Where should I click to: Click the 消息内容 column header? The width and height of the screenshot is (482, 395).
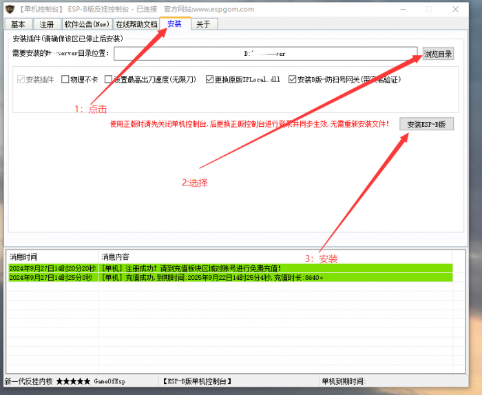(x=275, y=256)
